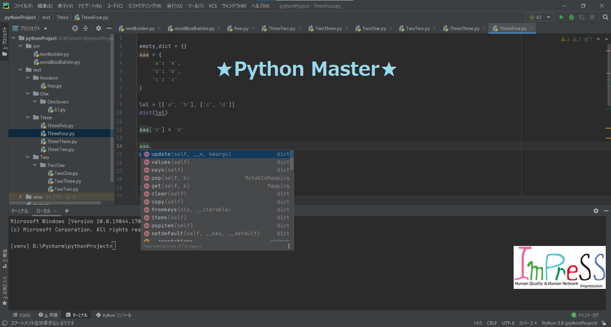Switch to the free.py editor tab
Screen dimensions: 611x327
[x=241, y=28]
